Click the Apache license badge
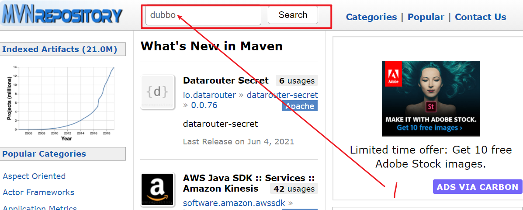This screenshot has width=523, height=210. point(300,106)
